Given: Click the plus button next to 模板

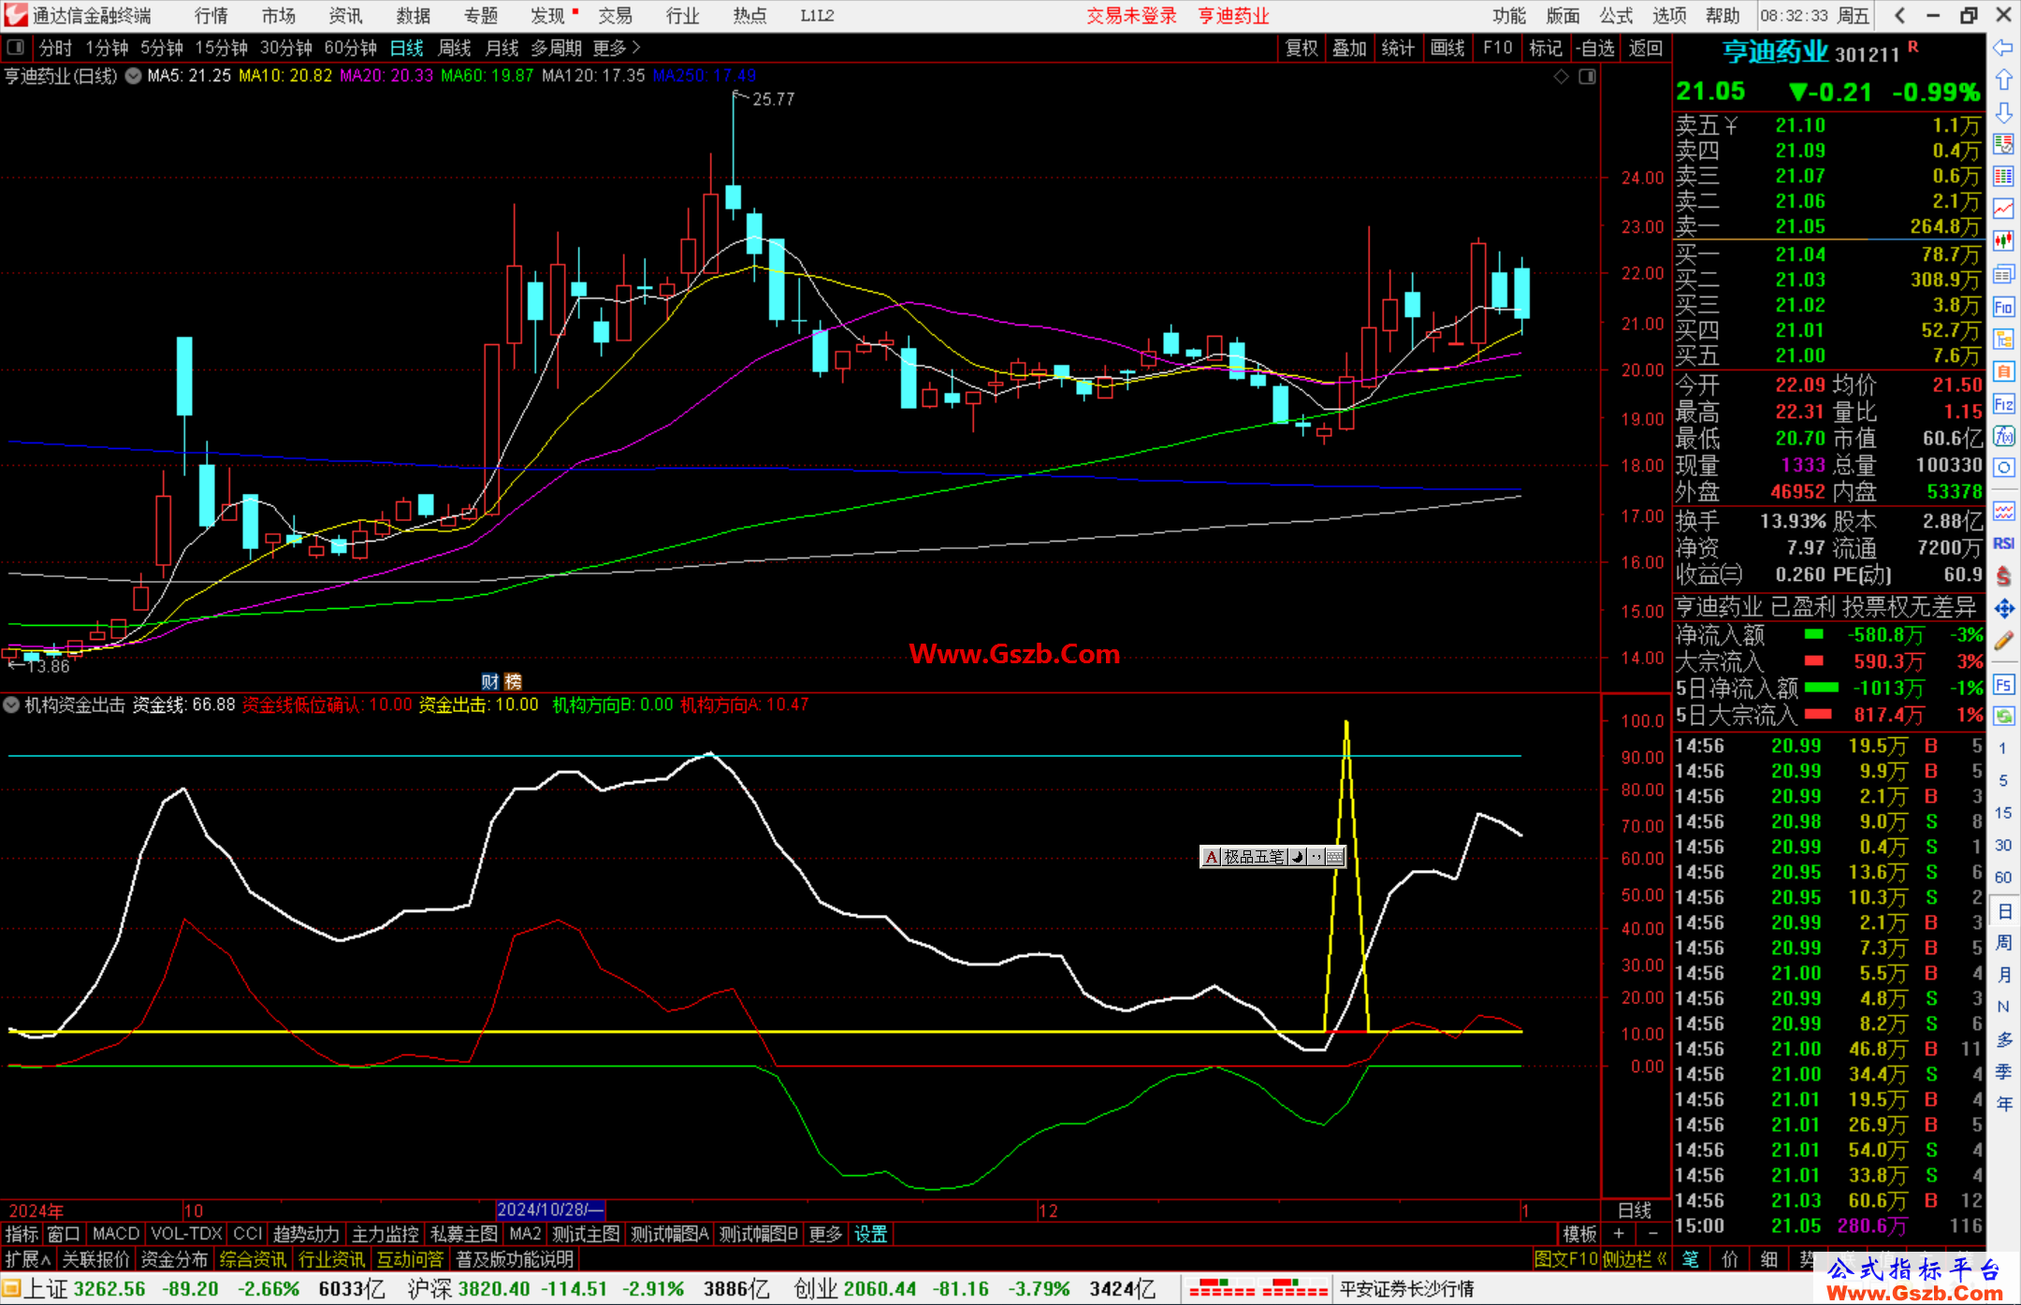Looking at the screenshot, I should pyautogui.click(x=1619, y=1234).
